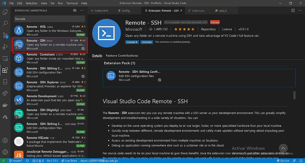
Task: Open the Extensions panel More Actions ellipsis
Action: [82, 10]
